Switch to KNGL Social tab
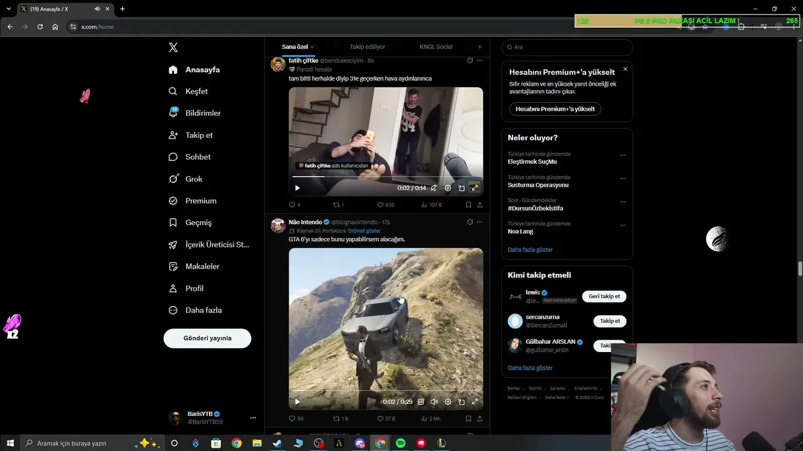This screenshot has height=451, width=803. pos(436,47)
